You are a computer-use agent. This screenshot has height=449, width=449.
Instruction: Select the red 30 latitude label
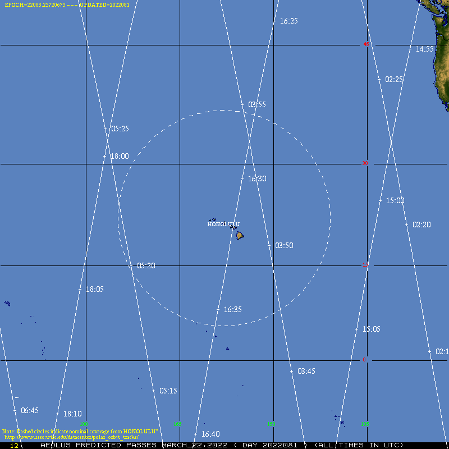coord(365,163)
